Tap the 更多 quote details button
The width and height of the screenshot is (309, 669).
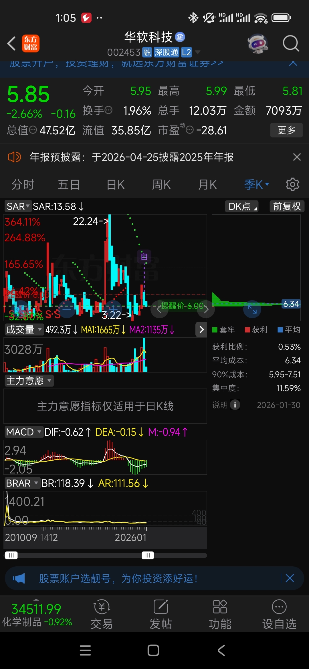point(286,130)
